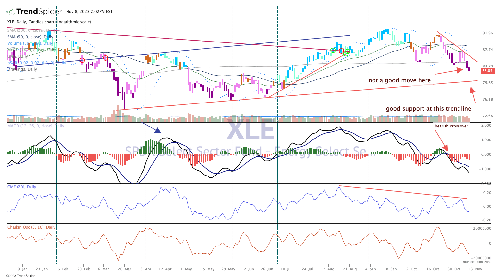This screenshot has height=279, width=501.
Task: Select the 'Drawings, Daily' legend entry
Action: coord(22,69)
